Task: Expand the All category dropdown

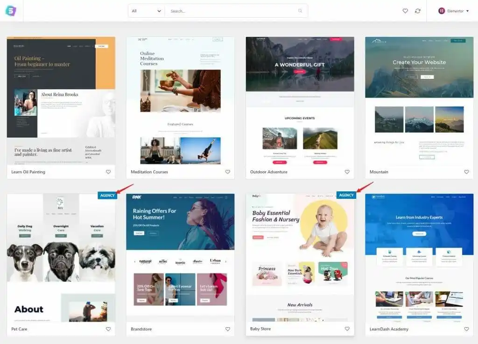Action: point(146,11)
